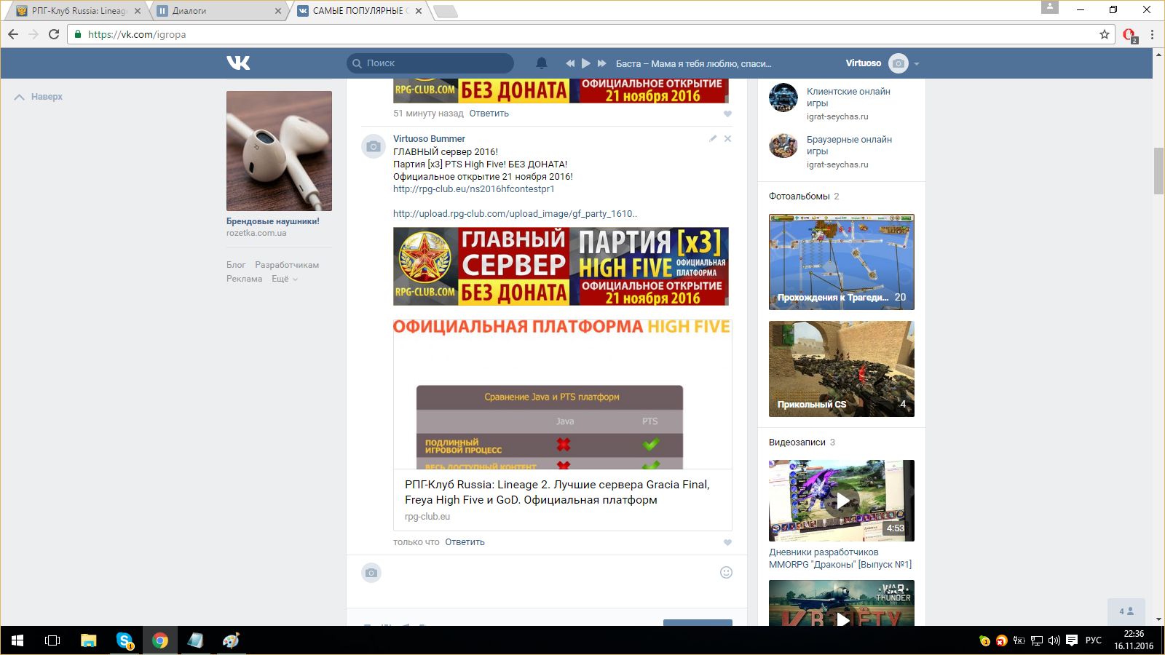
Task: Open the volume control in system tray
Action: (x=1054, y=640)
